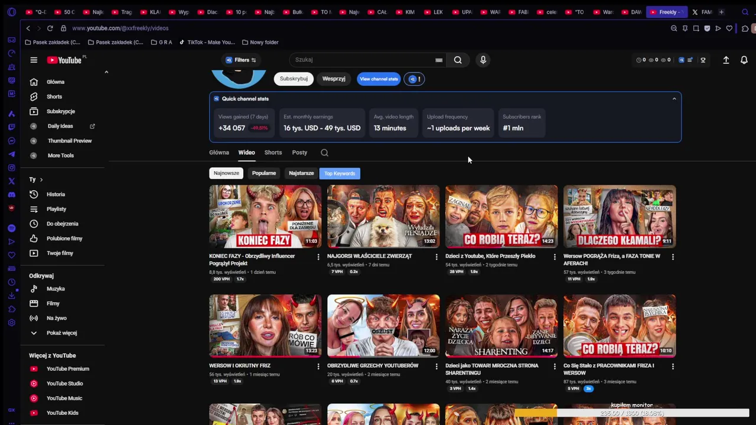Open new tab with plus button
This screenshot has width=756, height=425.
[x=721, y=12]
